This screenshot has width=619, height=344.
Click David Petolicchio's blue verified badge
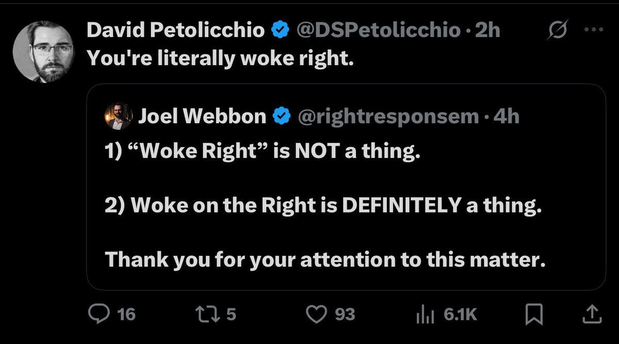pos(280,31)
